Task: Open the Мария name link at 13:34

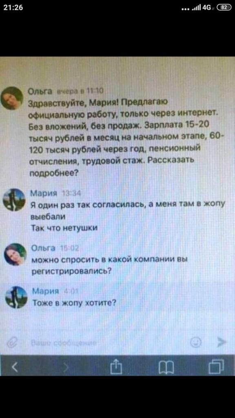Action: tap(43, 193)
